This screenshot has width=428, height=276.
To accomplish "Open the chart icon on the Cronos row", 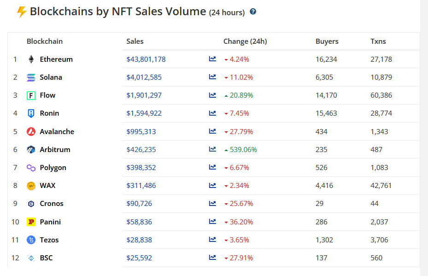I will pyautogui.click(x=212, y=204).
